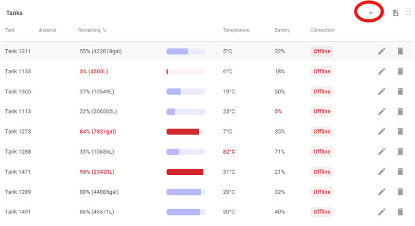Image resolution: width=415 pixels, height=226 pixels.
Task: Trash icon for Tank 1491
Action: pyautogui.click(x=400, y=212)
